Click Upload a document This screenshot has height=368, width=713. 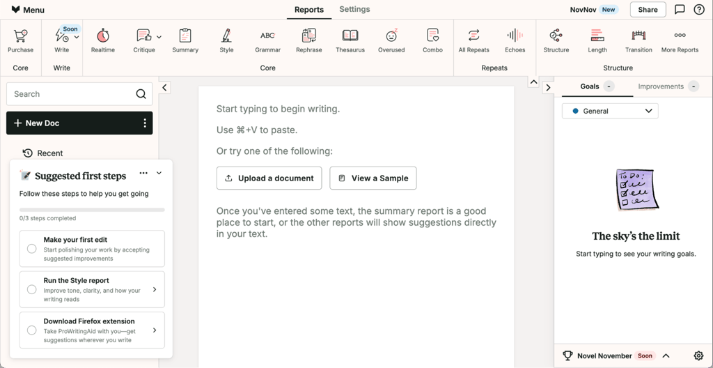pyautogui.click(x=269, y=178)
